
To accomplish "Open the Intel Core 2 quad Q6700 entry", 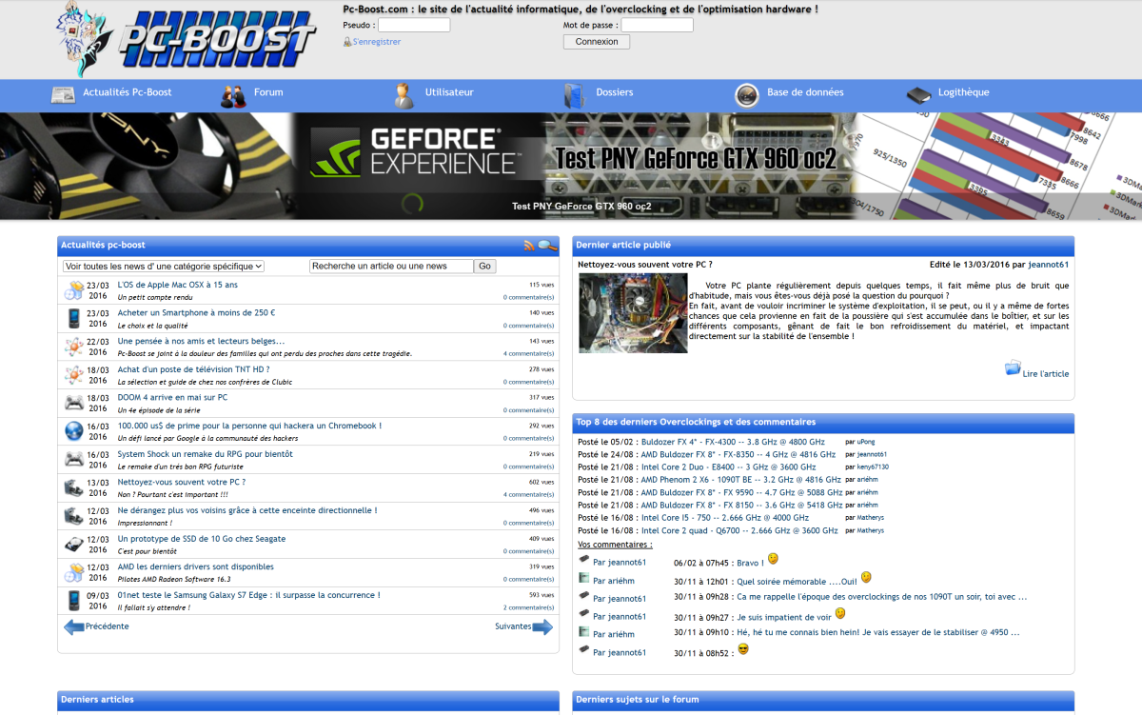I will [739, 530].
